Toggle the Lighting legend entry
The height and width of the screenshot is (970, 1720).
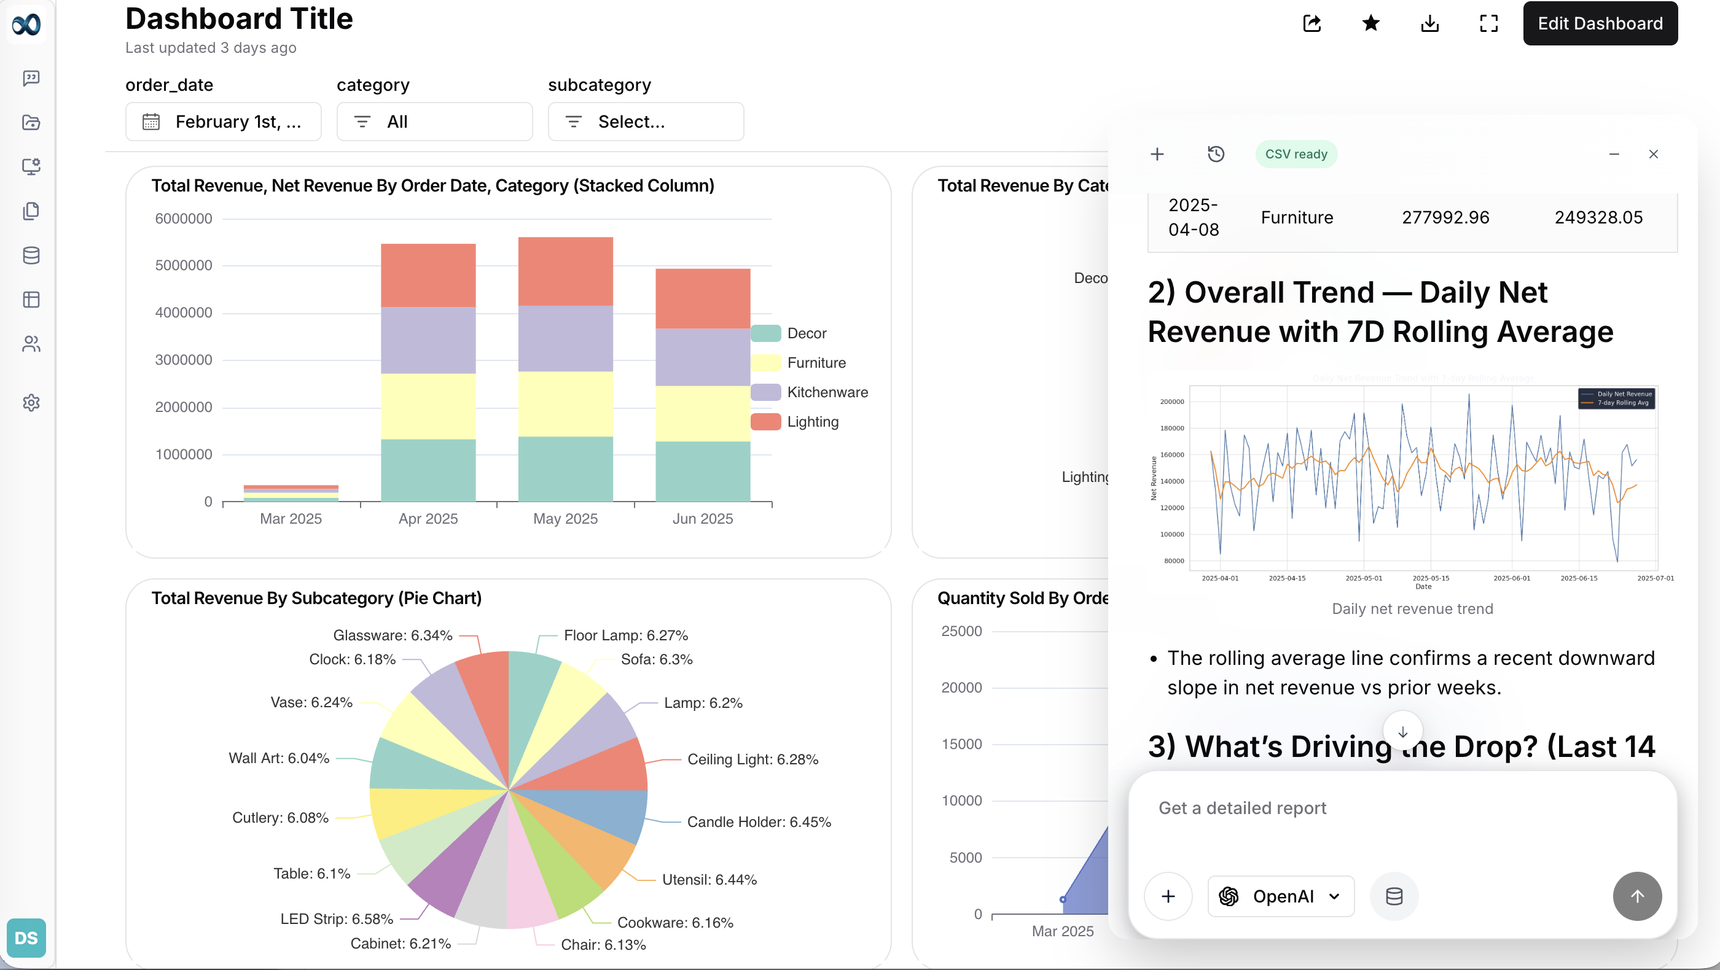click(x=811, y=421)
